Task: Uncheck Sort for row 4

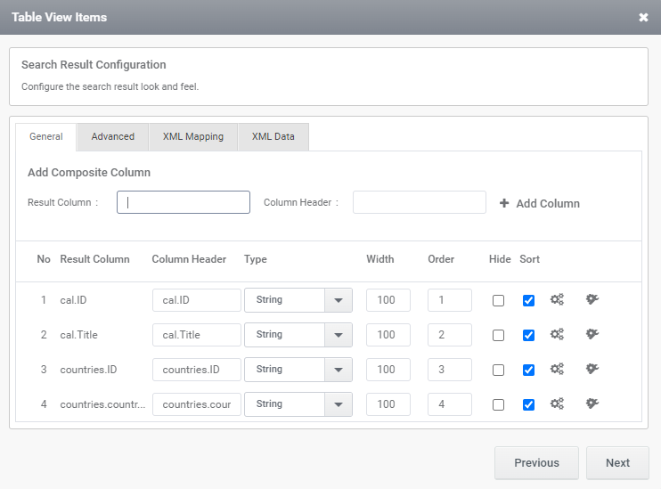Action: click(x=528, y=404)
